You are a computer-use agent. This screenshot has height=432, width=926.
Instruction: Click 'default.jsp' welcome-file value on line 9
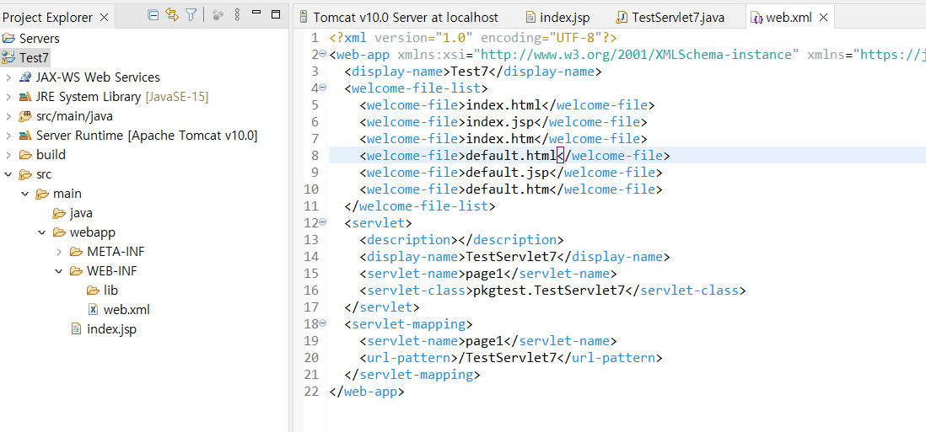pos(508,173)
